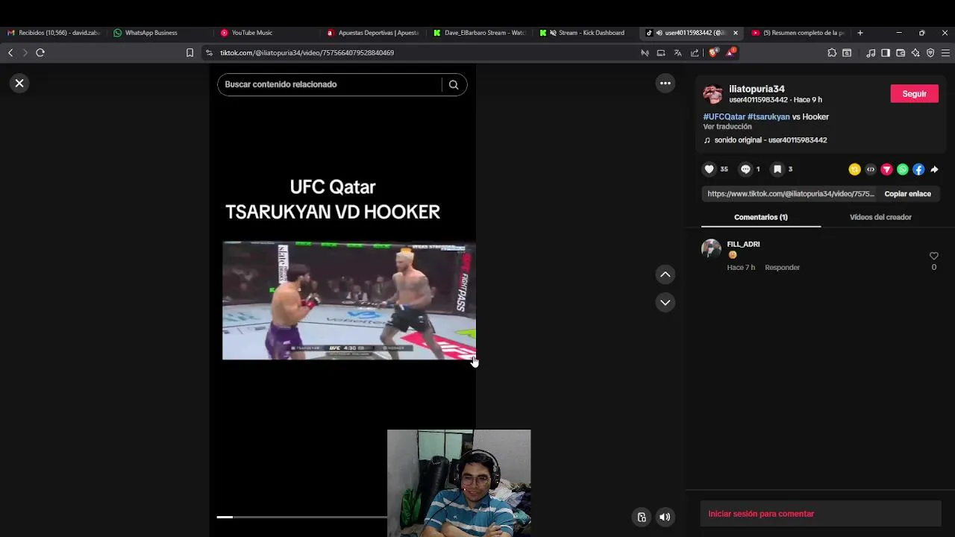The height and width of the screenshot is (537, 955).
Task: Click the video progress bar
Action: click(x=302, y=517)
